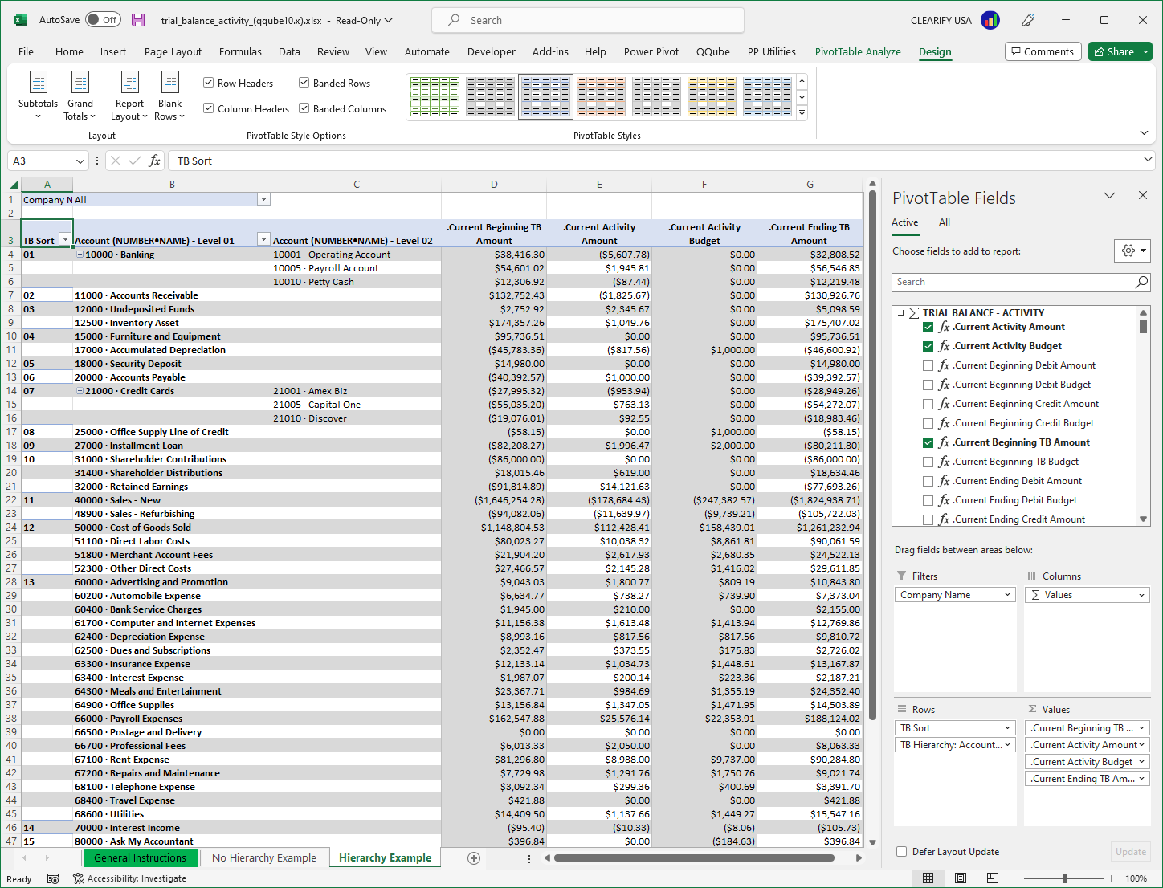The width and height of the screenshot is (1163, 888).
Task: Open the Subtotals menu in the Layout group
Action: pos(38,96)
